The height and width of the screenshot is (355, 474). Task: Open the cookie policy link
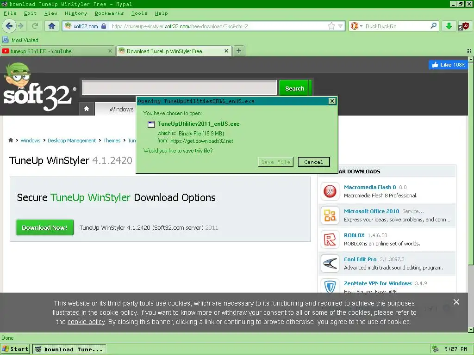[86, 322]
